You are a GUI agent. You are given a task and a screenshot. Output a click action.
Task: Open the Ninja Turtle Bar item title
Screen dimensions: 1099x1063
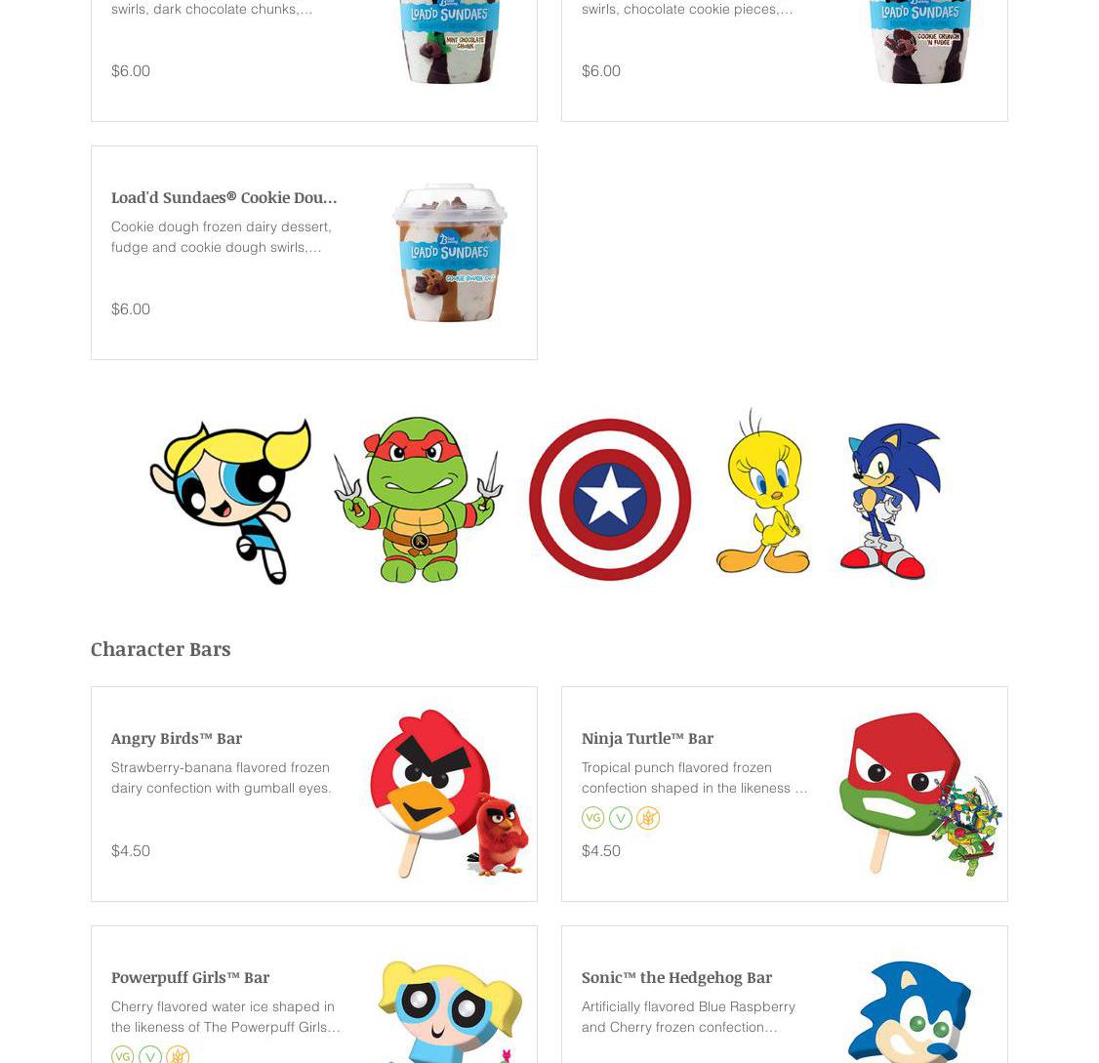coord(648,738)
